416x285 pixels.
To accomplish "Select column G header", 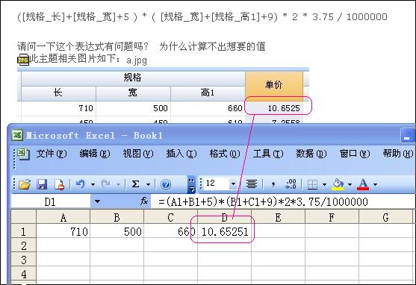I will pyautogui.click(x=385, y=217).
